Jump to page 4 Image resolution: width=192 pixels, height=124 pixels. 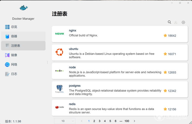pos(105,121)
